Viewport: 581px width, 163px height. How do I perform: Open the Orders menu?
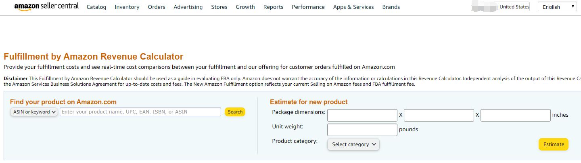point(157,7)
